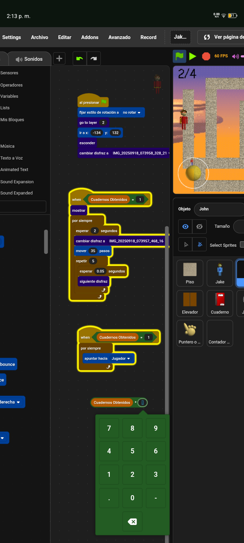Tap keypad digit 9
244x543 pixels.
pos(156,428)
